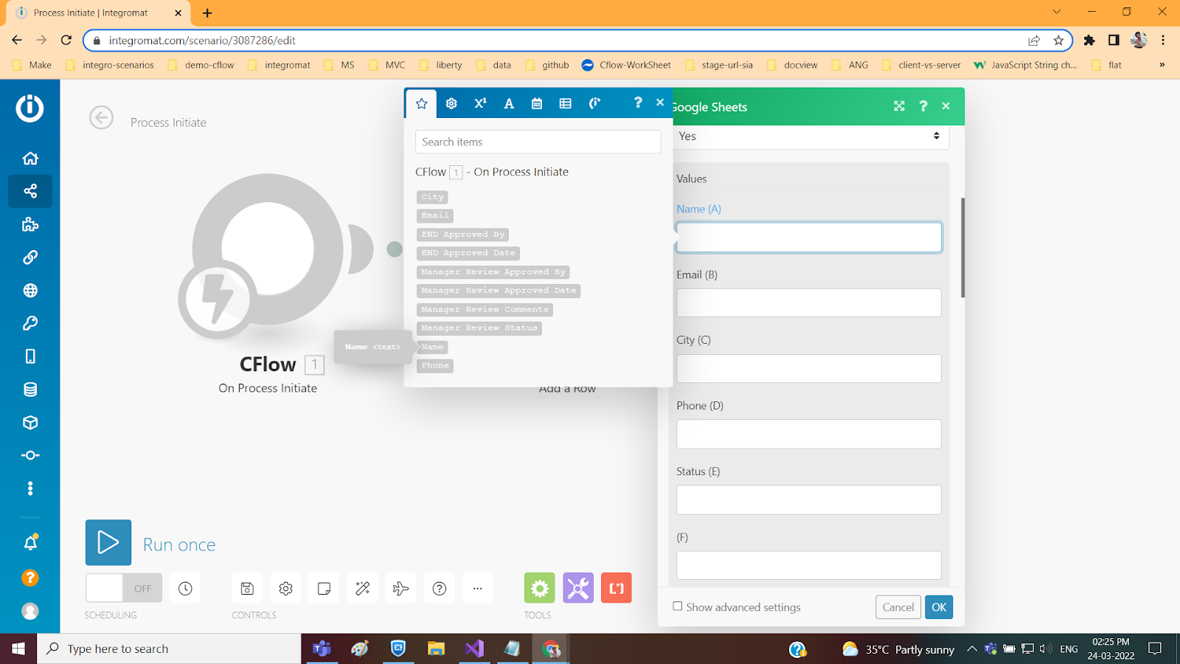Viewport: 1180px width, 664px height.
Task: Open Controls help question mark icon
Action: point(440,588)
